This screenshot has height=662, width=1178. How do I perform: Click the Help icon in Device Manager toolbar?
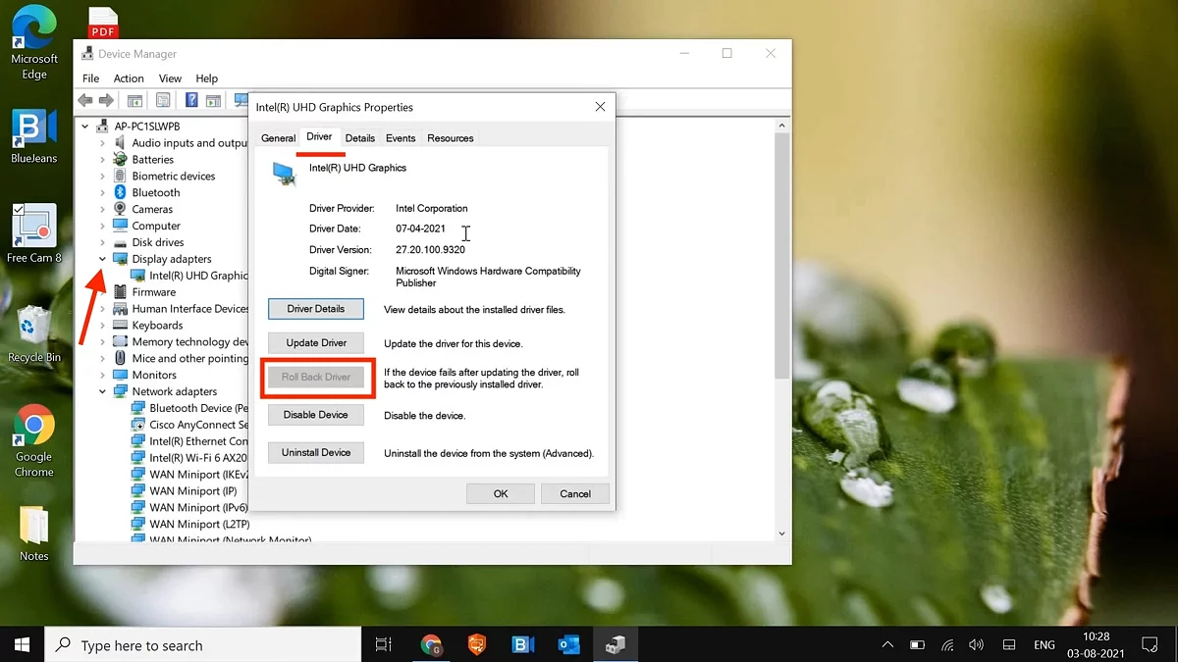tap(191, 100)
